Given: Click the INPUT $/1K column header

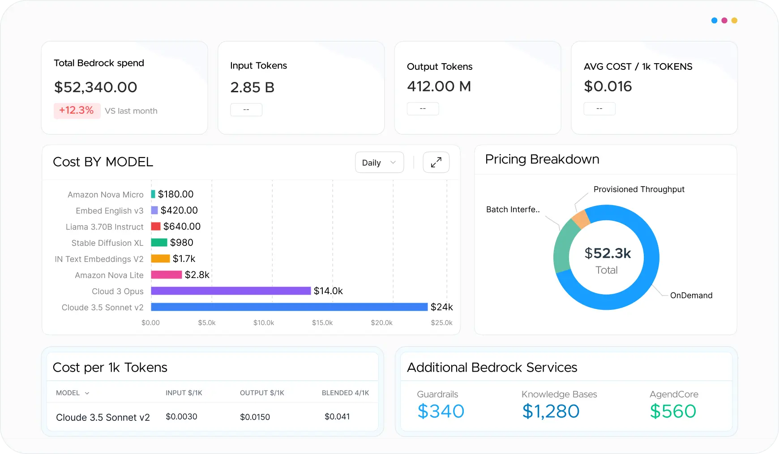Looking at the screenshot, I should [184, 393].
